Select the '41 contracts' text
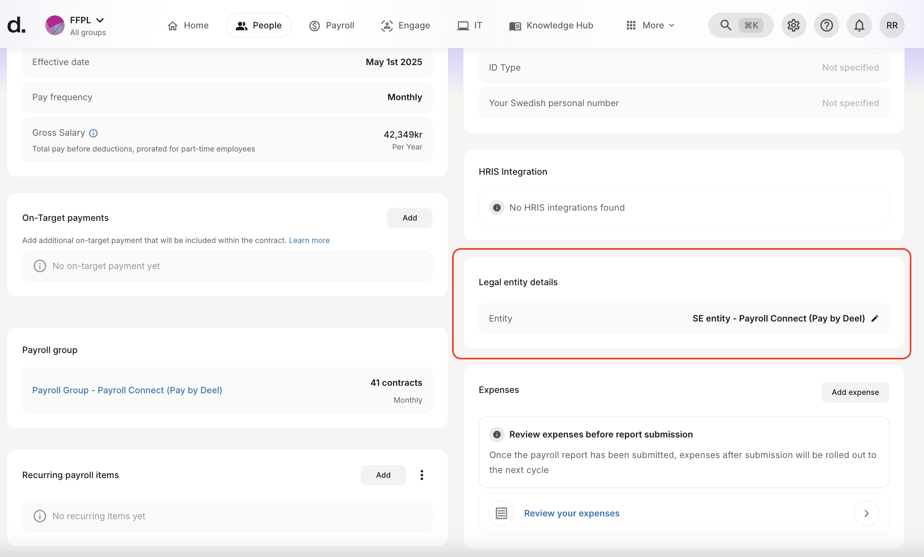Image resolution: width=924 pixels, height=557 pixels. 396,383
